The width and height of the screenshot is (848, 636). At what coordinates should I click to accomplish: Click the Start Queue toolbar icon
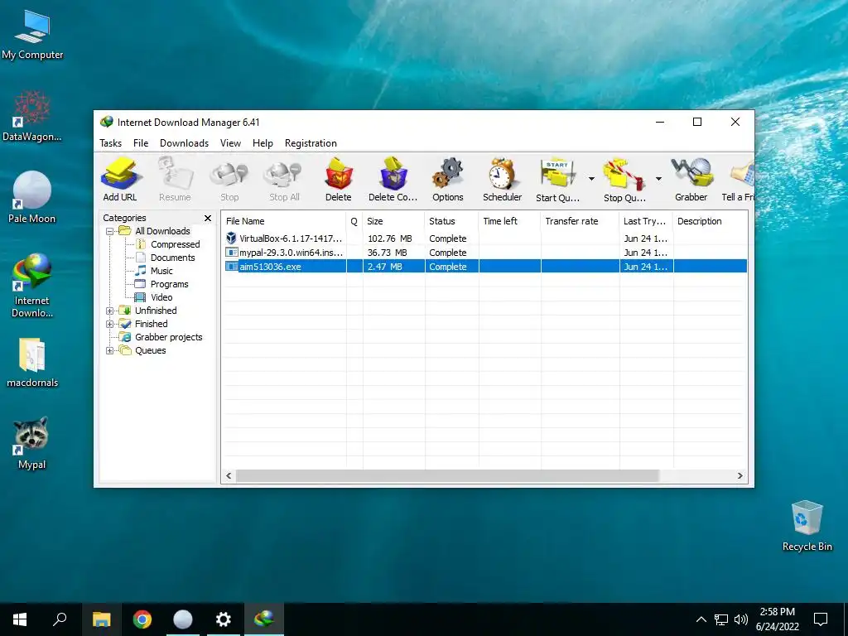pyautogui.click(x=557, y=180)
